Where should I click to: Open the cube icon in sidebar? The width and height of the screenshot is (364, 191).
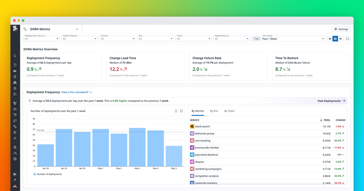(x=15, y=88)
